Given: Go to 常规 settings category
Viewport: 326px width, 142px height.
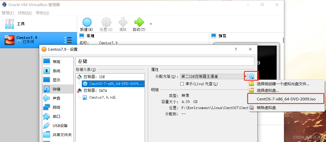Looking at the screenshot, I should click(58, 62).
